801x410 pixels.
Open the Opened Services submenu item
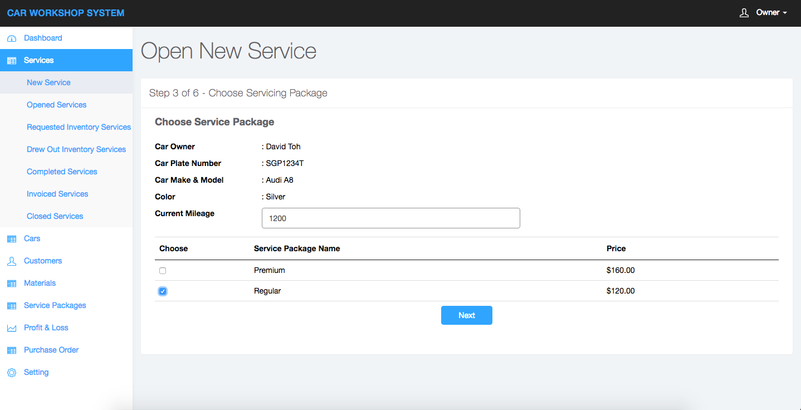click(57, 105)
